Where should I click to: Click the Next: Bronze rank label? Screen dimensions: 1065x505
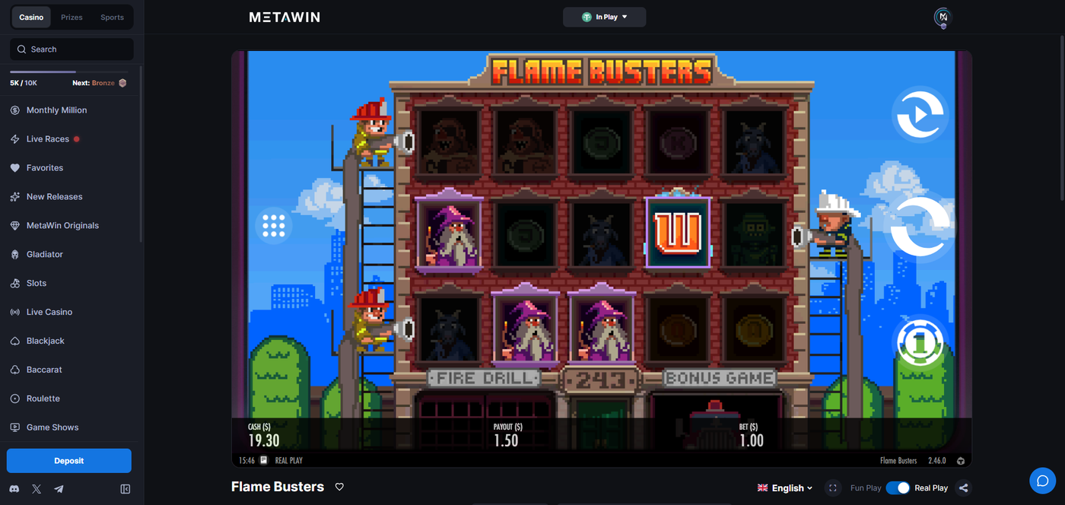tap(99, 83)
